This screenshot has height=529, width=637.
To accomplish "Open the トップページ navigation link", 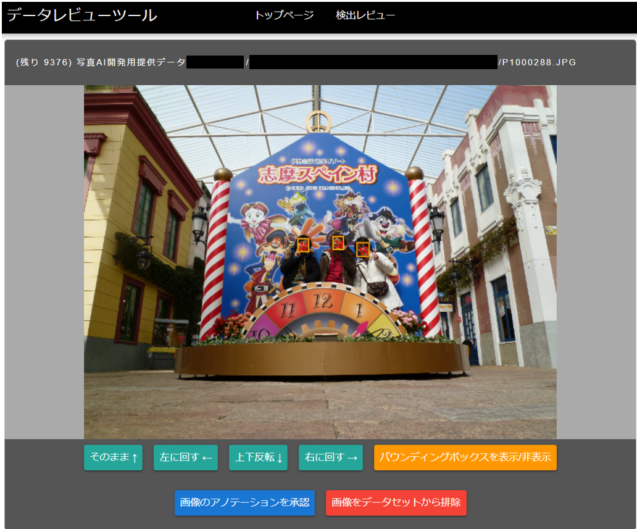I will [284, 15].
